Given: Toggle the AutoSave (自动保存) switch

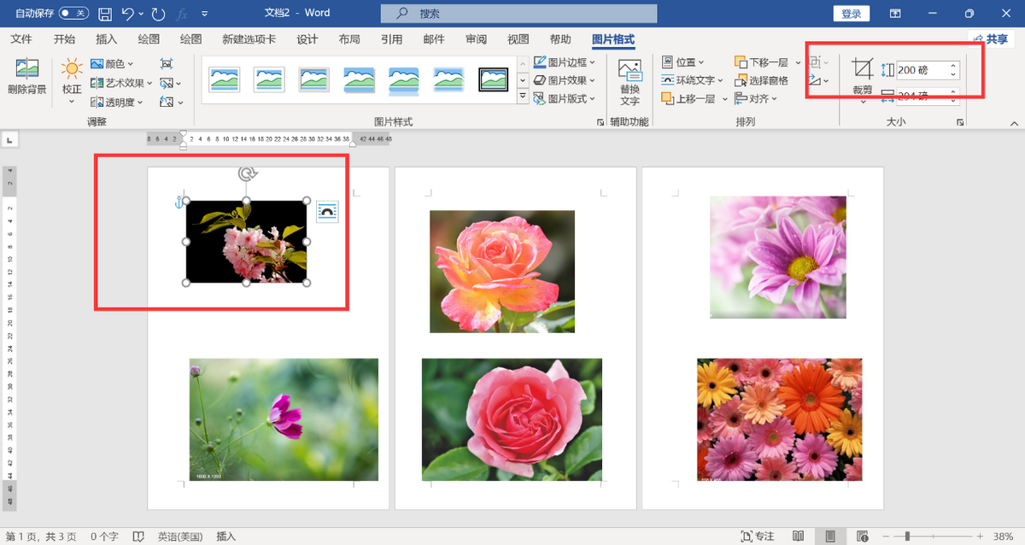Looking at the screenshot, I should 73,14.
